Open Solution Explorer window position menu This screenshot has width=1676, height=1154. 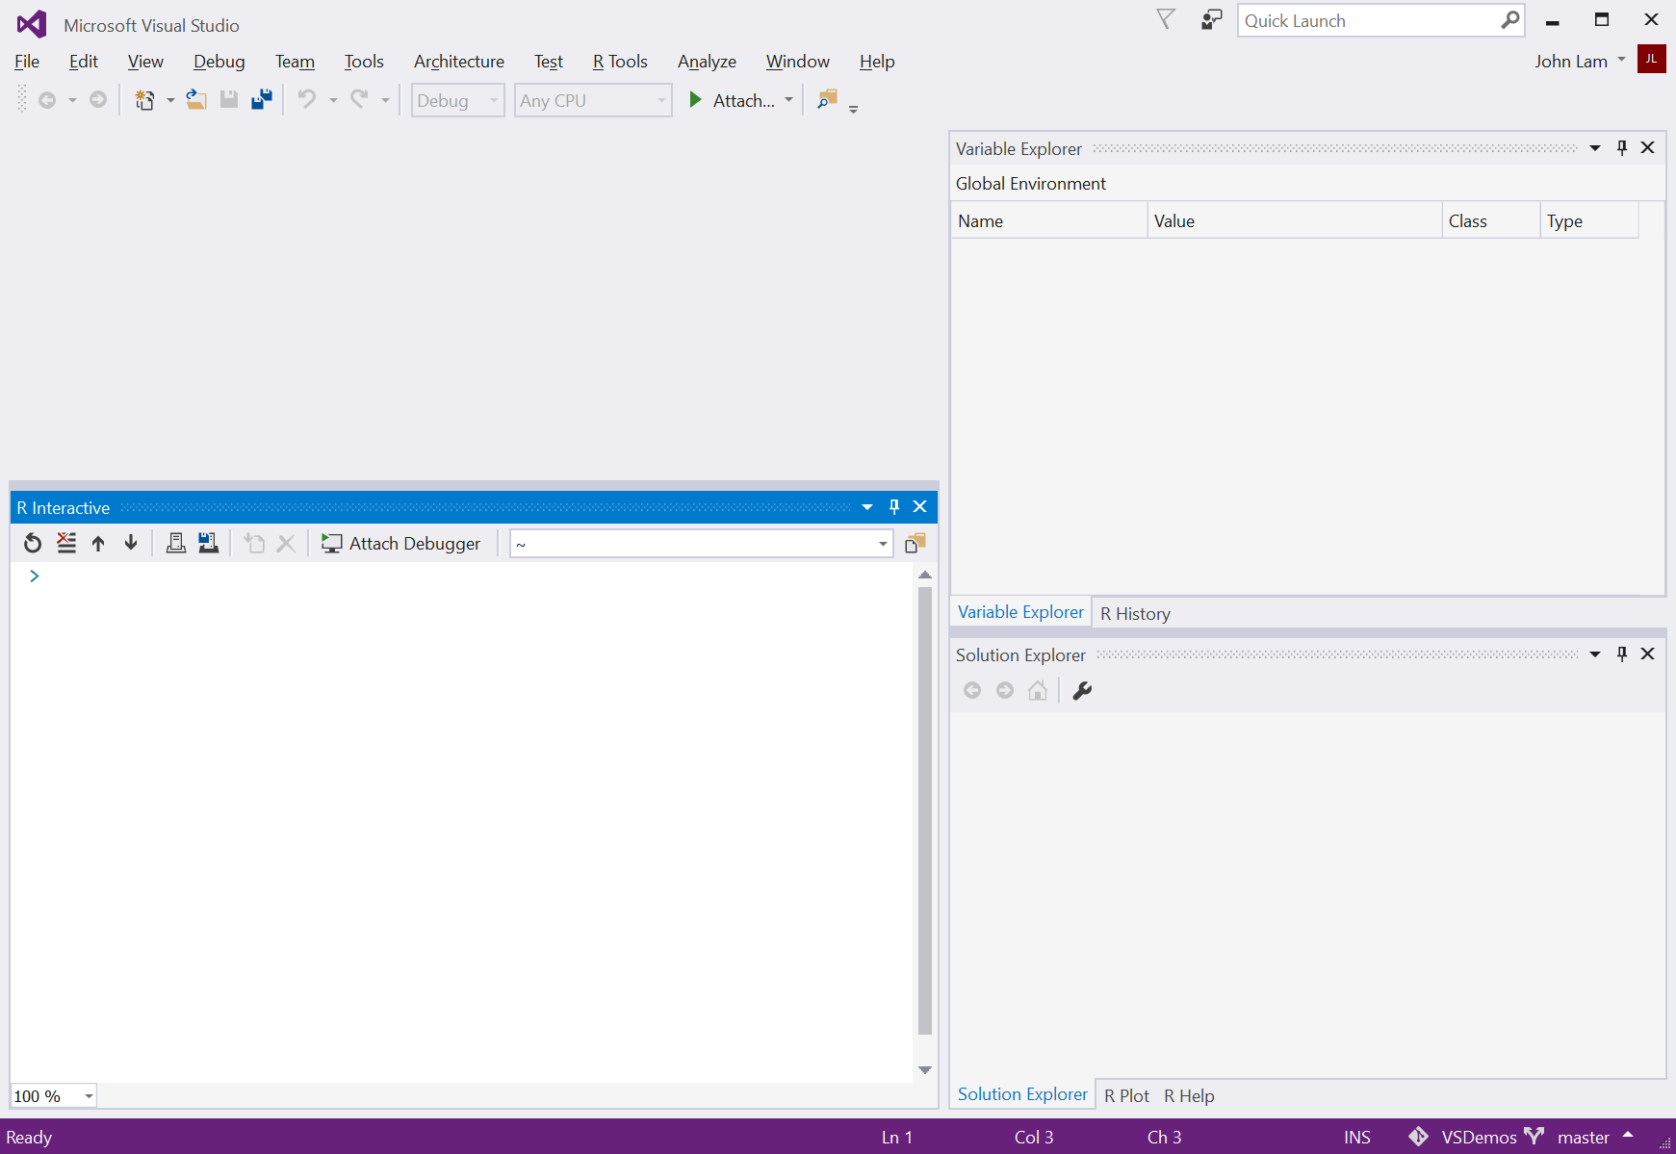click(1595, 654)
